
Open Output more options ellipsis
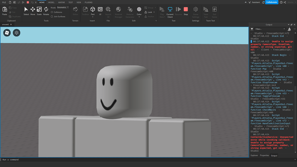(294, 29)
